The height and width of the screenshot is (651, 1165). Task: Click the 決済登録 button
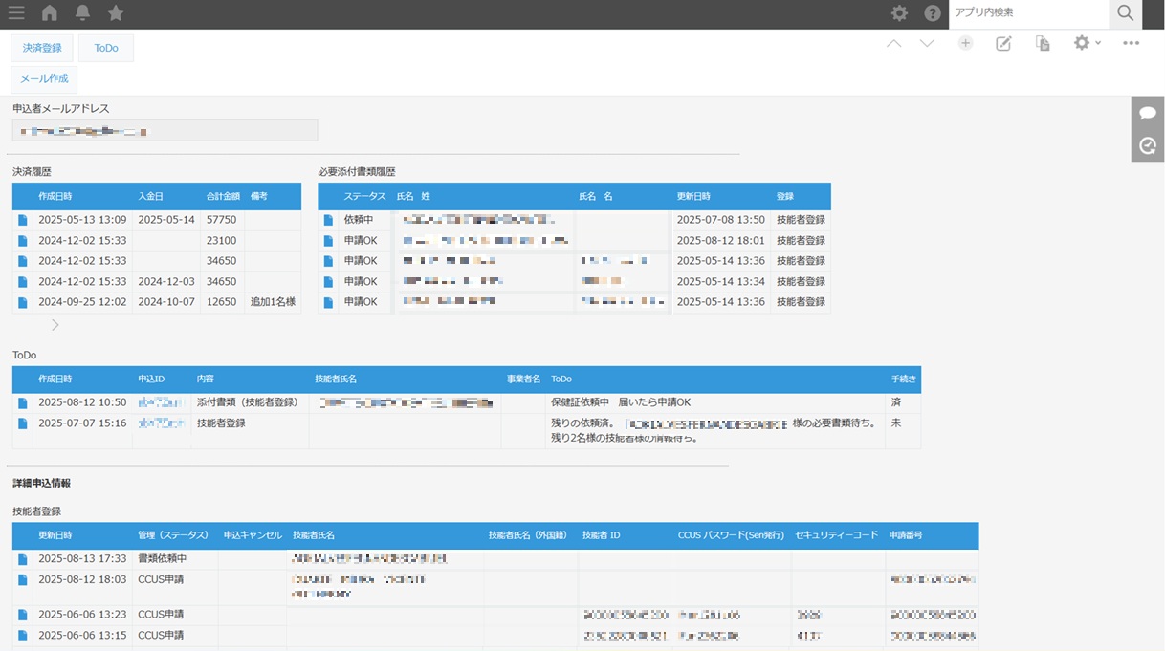tap(42, 48)
